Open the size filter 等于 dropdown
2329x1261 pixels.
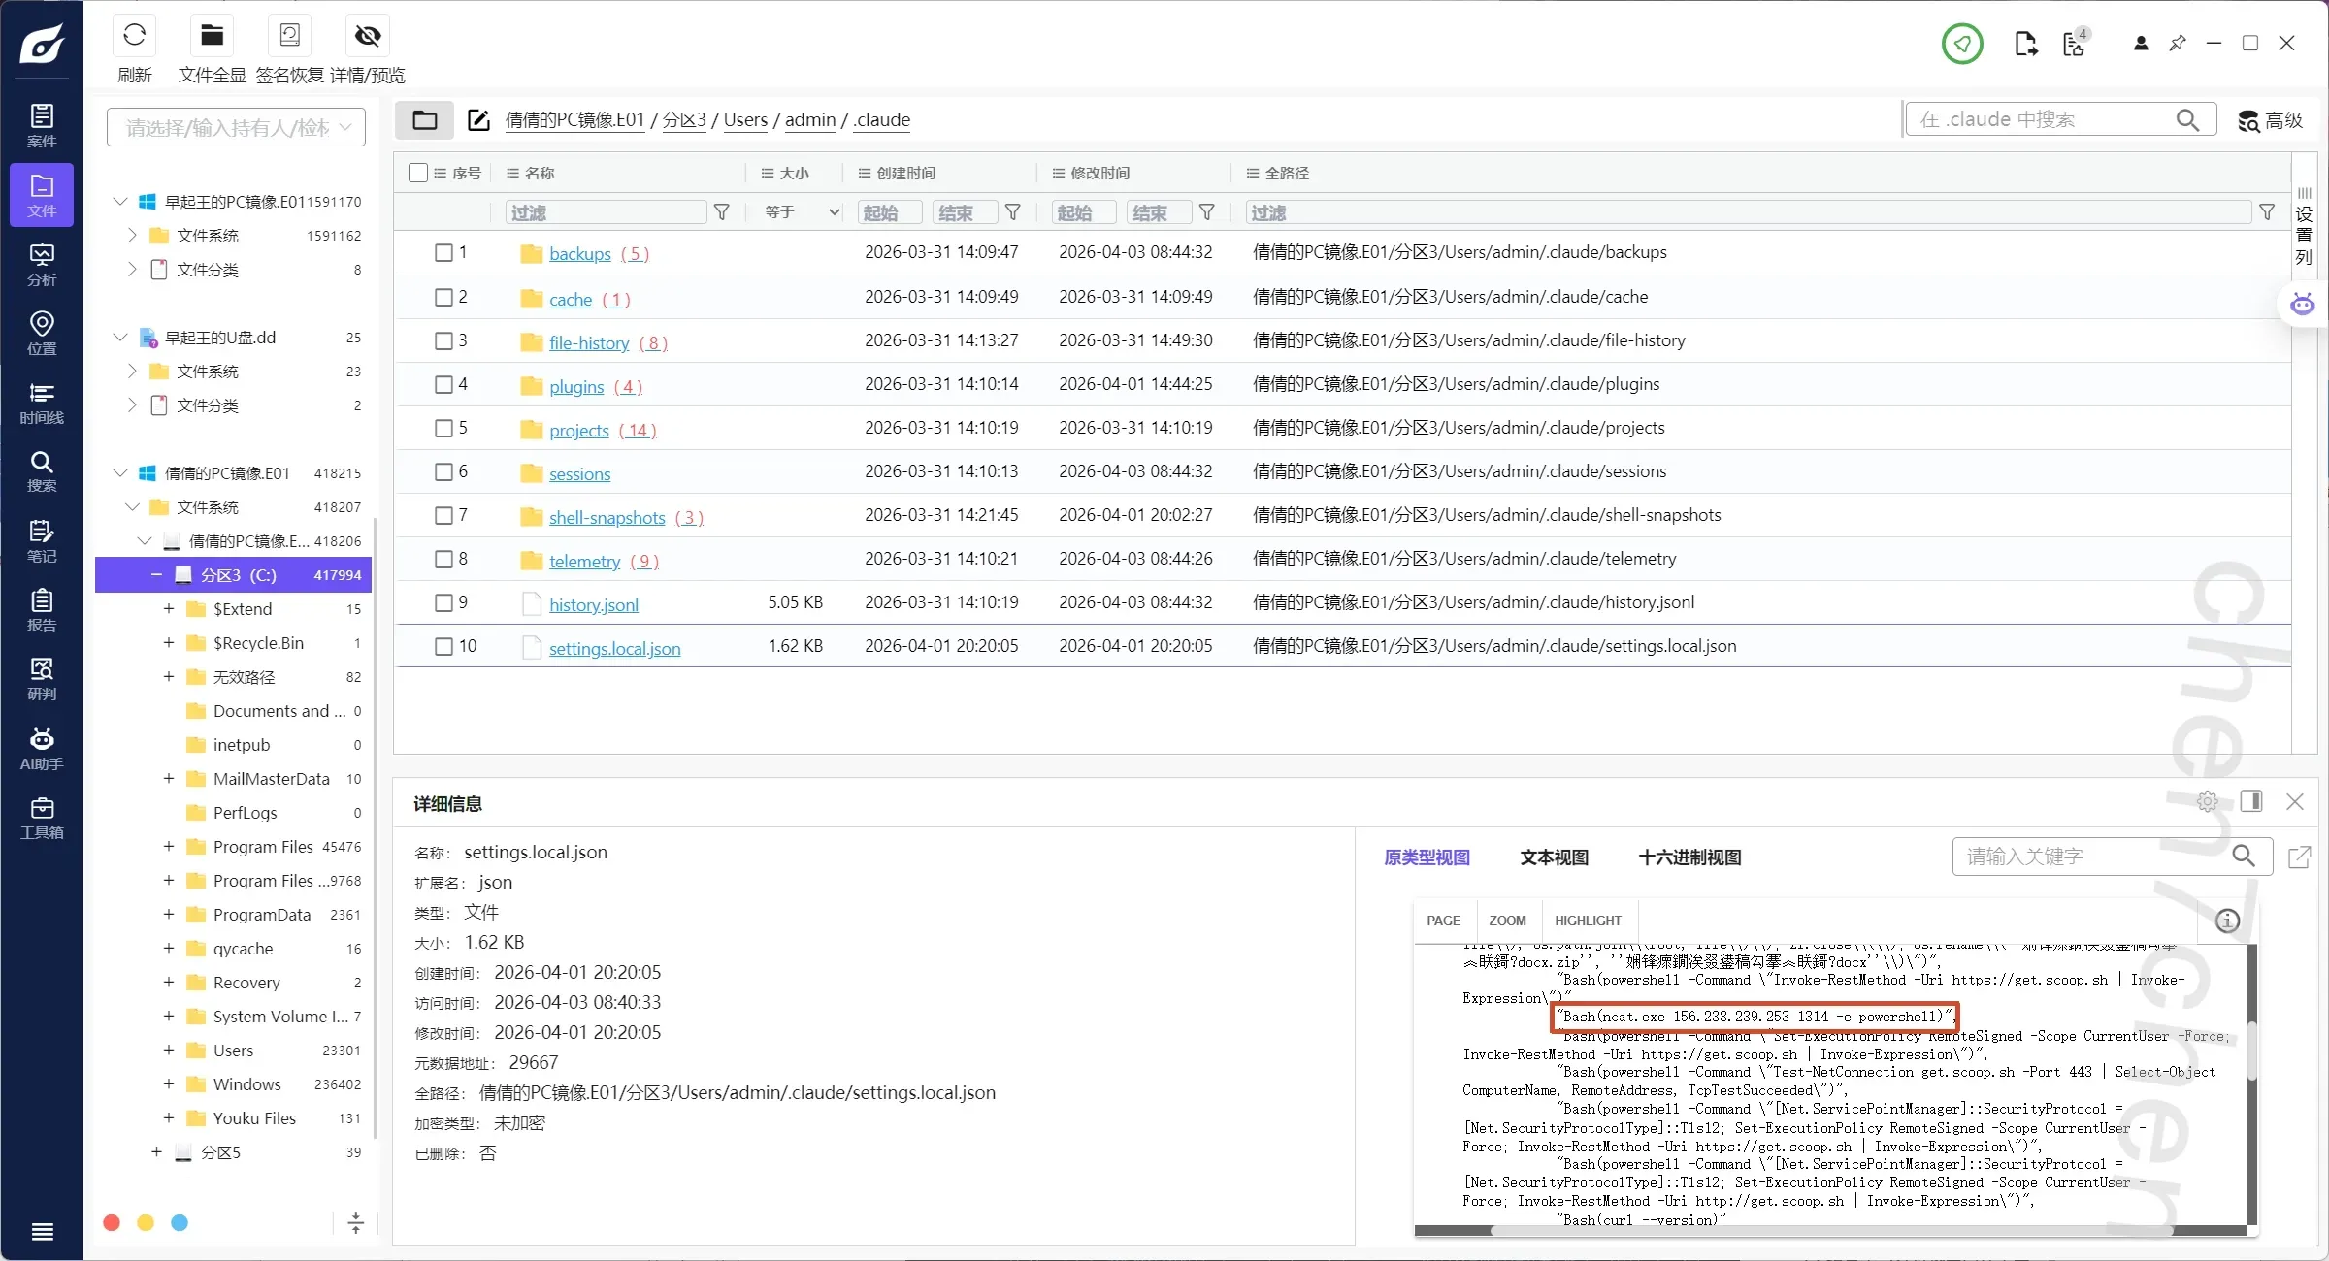(802, 212)
